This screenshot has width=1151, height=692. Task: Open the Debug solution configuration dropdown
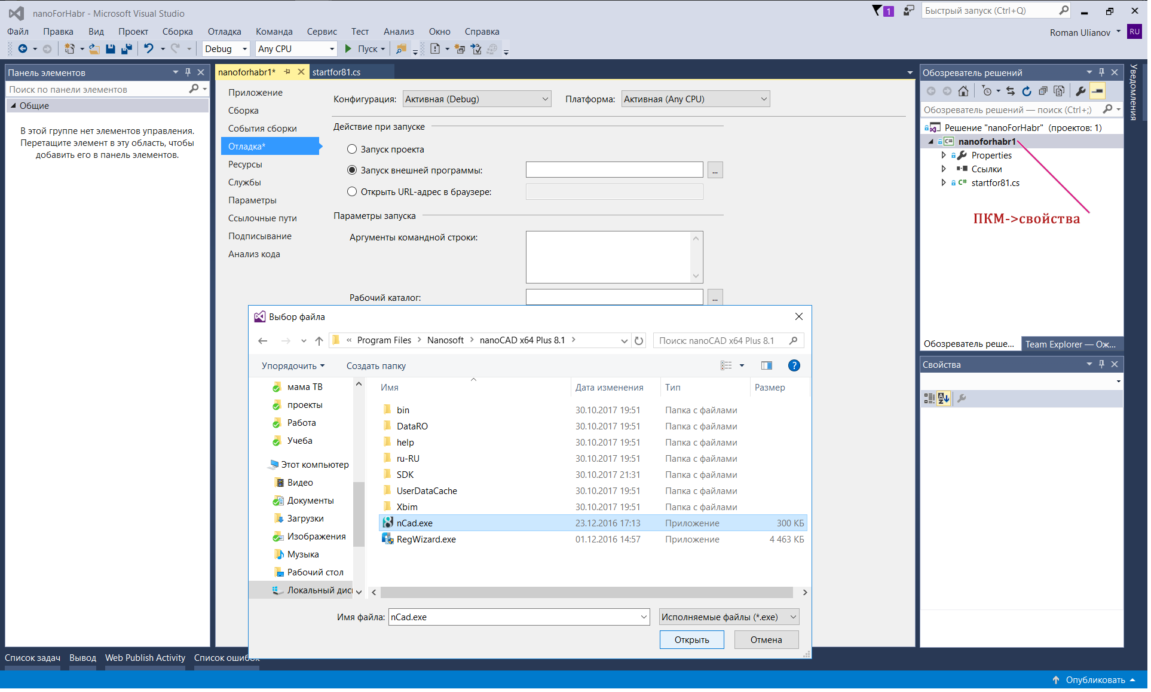(226, 49)
